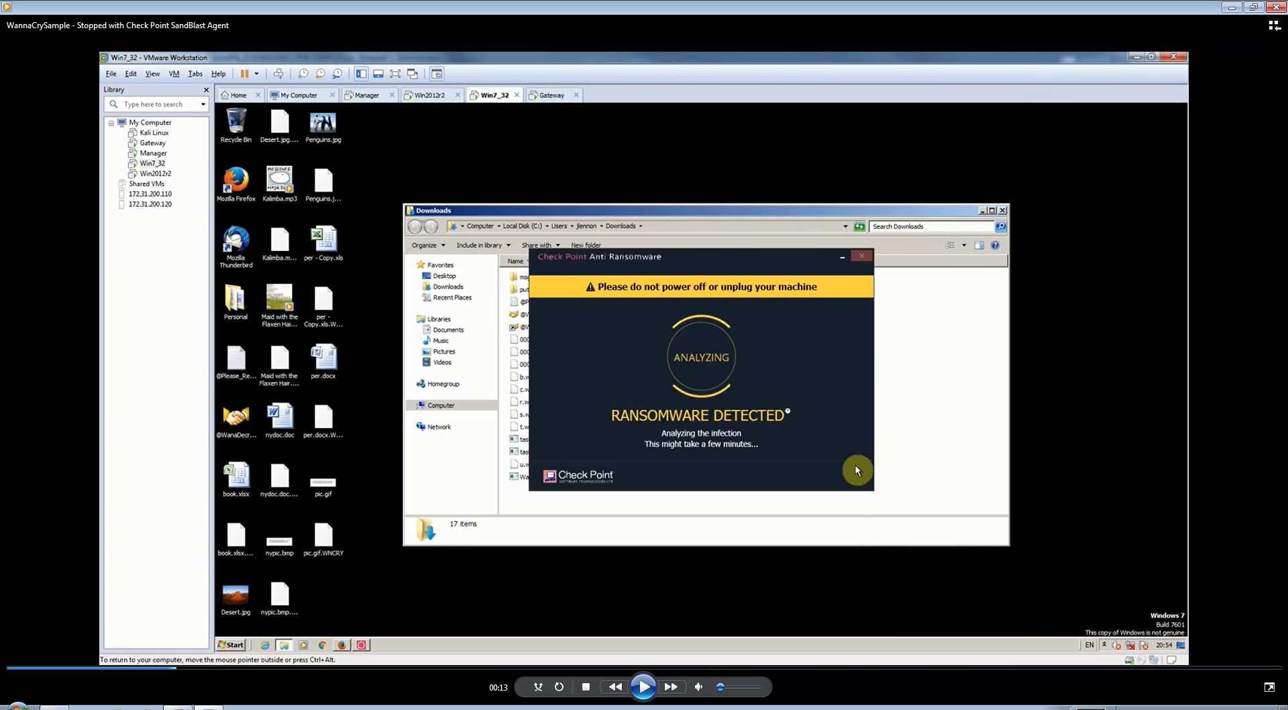This screenshot has width=1288, height=710.
Task: Open the VMware Tabs menu
Action: click(x=195, y=74)
